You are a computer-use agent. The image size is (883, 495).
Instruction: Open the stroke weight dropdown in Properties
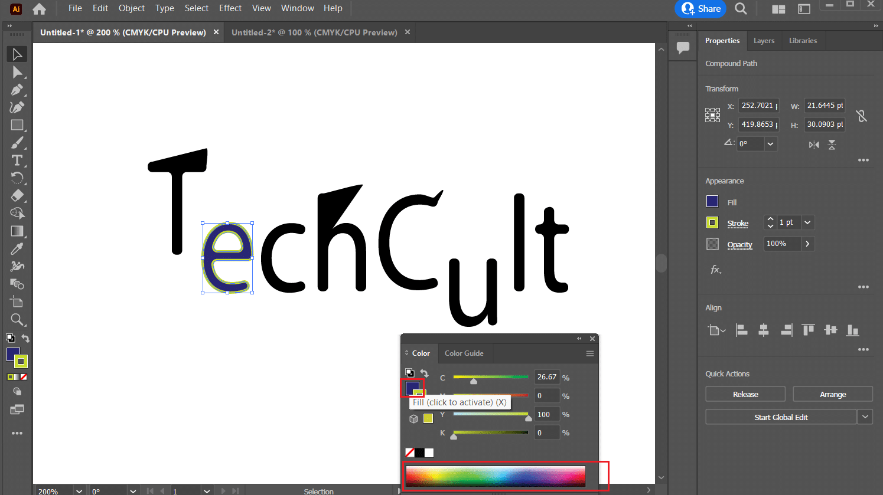(808, 222)
